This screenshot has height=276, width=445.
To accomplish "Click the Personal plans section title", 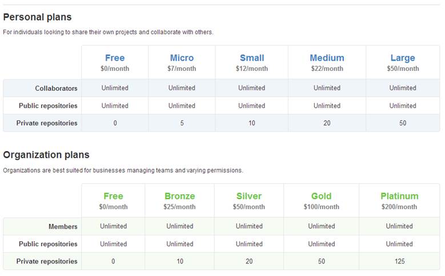I will [38, 17].
